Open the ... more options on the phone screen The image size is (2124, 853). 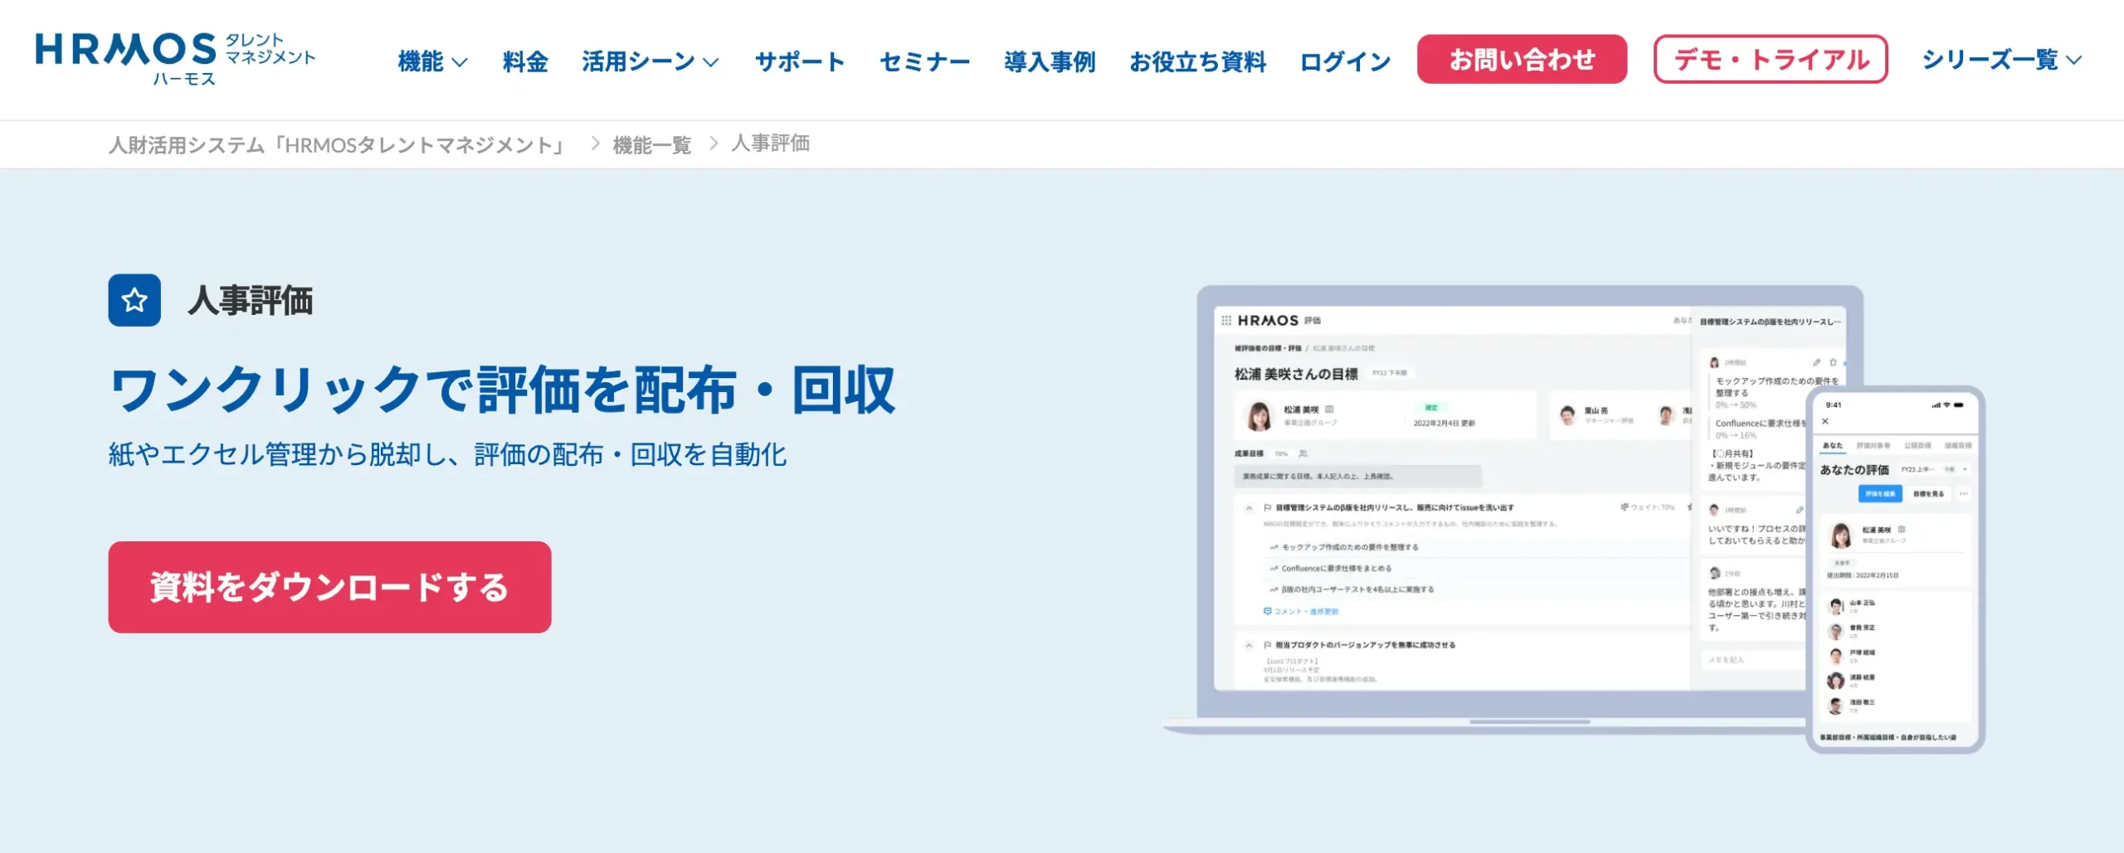(1964, 492)
